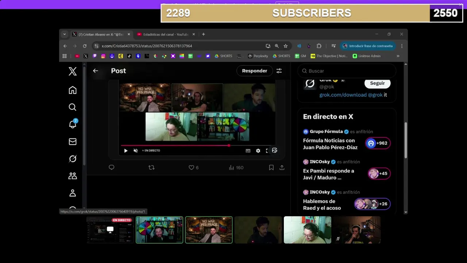Switch to Cristian Alvarez en X tab
Viewport: 467px width, 263px height.
tap(101, 34)
